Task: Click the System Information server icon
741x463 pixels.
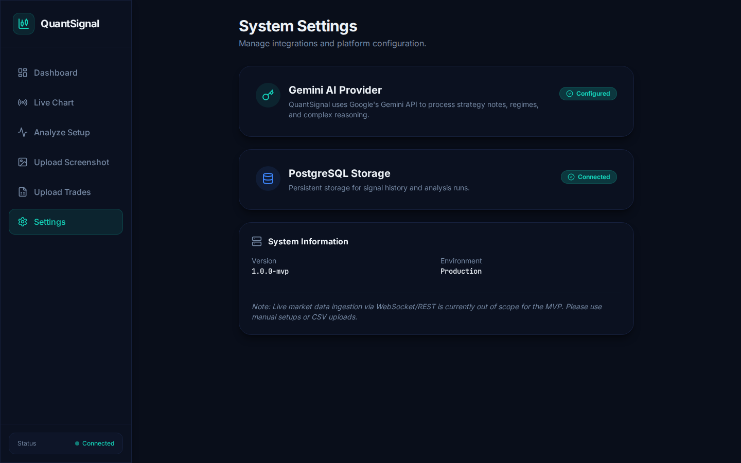Action: point(257,241)
